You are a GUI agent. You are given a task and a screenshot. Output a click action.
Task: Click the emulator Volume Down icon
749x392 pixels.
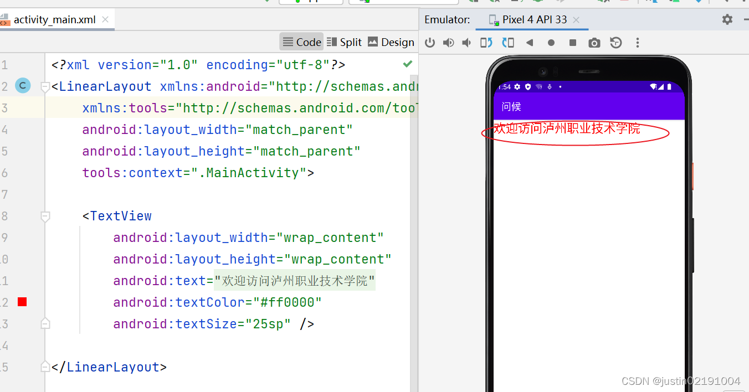pyautogui.click(x=467, y=43)
